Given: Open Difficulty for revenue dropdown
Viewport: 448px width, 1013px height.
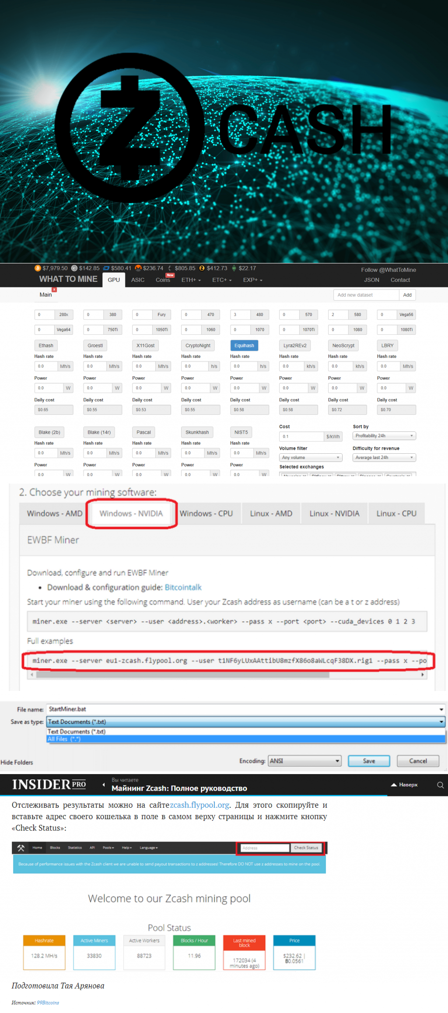Looking at the screenshot, I should pyautogui.click(x=384, y=458).
